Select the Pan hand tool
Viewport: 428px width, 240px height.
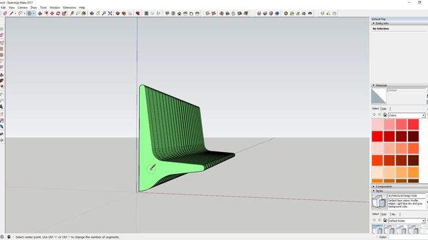[x=98, y=13]
